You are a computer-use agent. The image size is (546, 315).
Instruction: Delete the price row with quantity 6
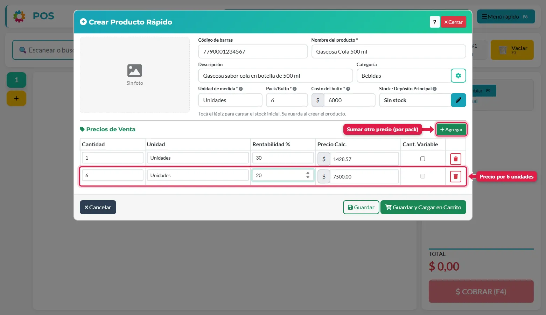(x=455, y=176)
